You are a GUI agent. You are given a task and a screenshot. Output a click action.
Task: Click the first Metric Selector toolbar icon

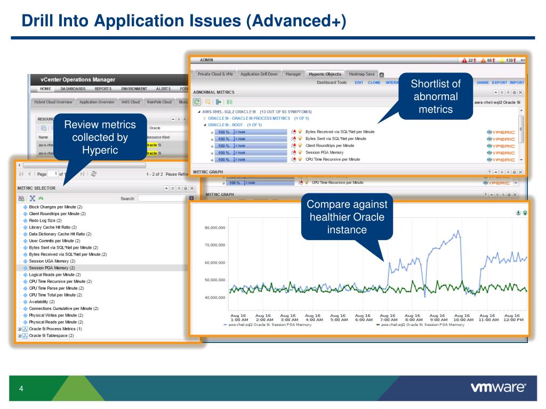tap(21, 199)
